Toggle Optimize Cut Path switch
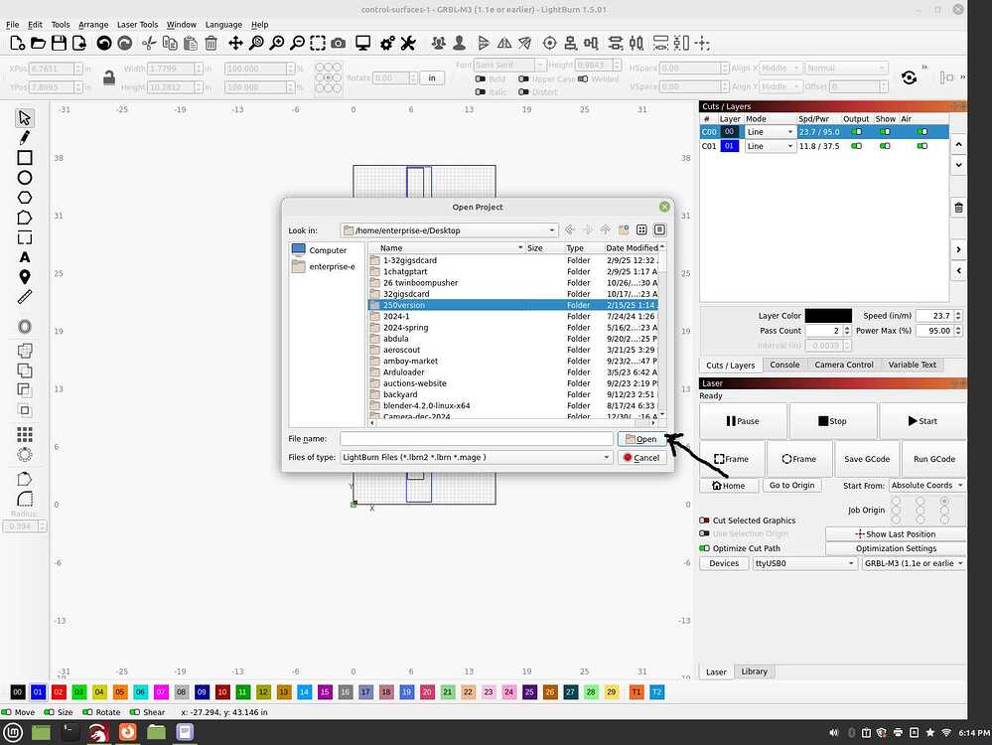The width and height of the screenshot is (992, 745). point(704,548)
